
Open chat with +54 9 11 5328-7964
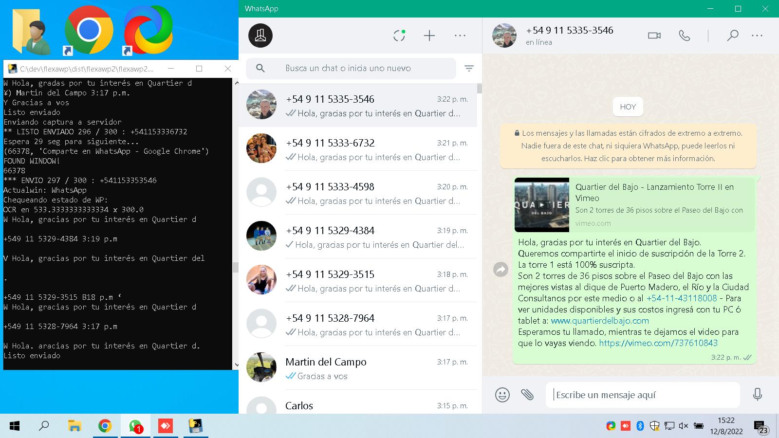[x=358, y=324]
